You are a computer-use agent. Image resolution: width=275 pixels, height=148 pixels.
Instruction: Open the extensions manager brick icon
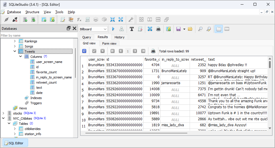tap(104, 19)
